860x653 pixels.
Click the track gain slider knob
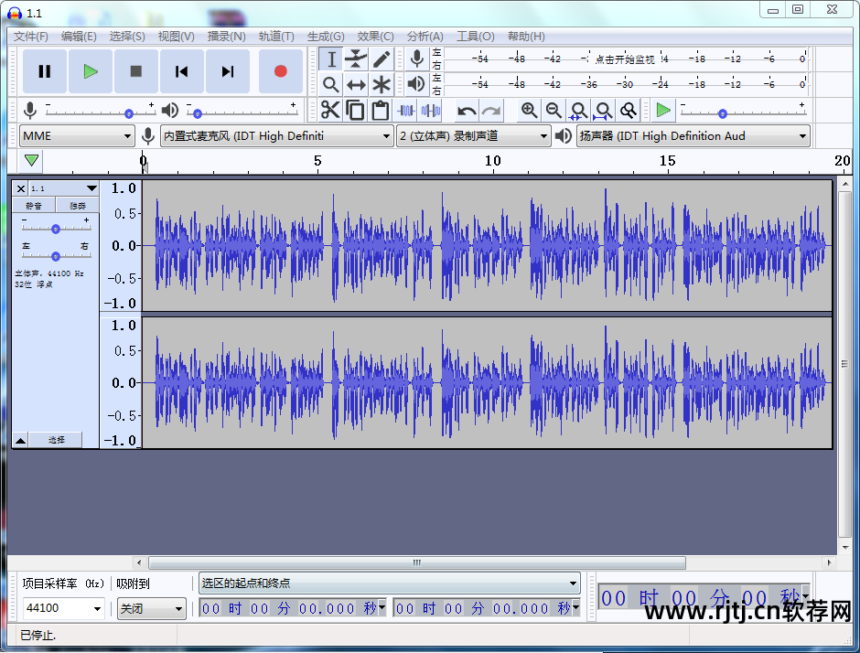click(x=56, y=229)
